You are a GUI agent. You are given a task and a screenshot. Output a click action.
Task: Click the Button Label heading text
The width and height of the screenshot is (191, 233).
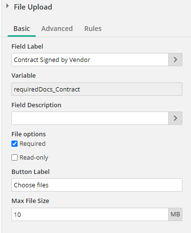tap(30, 172)
